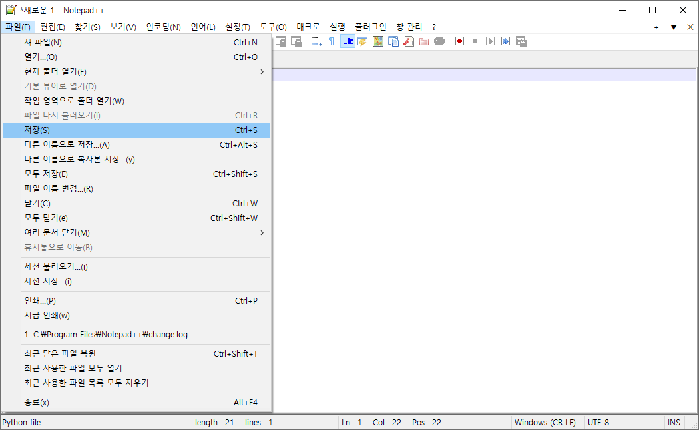The width and height of the screenshot is (699, 430).
Task: Select 다른 이름으로 복사본 저장...(y)
Action: [x=136, y=160]
